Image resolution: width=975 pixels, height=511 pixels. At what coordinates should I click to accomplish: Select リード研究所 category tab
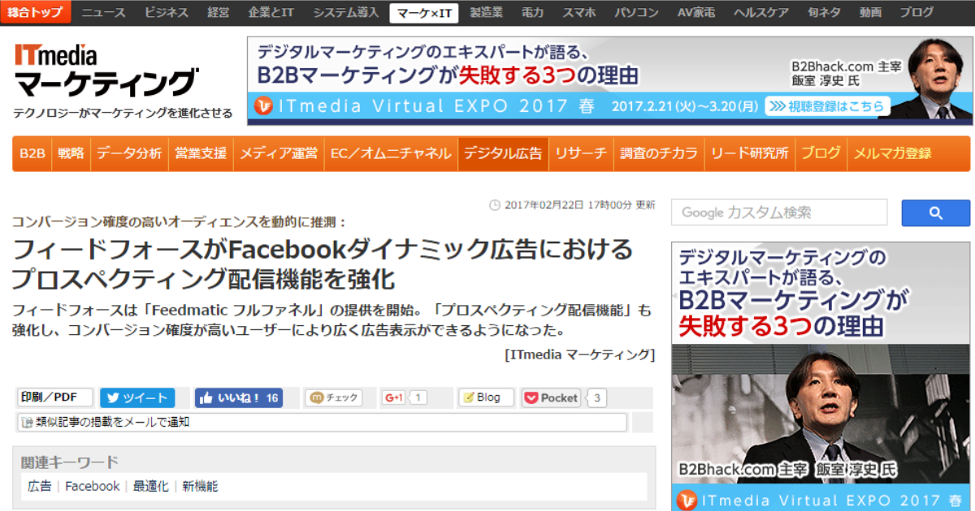click(x=750, y=153)
